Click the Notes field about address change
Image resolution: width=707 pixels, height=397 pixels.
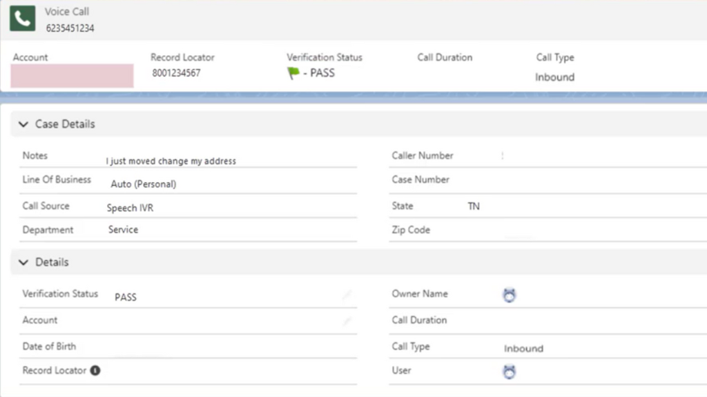171,161
